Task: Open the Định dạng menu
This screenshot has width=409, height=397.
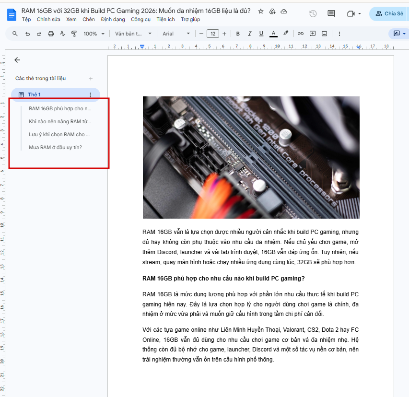Action: (113, 19)
